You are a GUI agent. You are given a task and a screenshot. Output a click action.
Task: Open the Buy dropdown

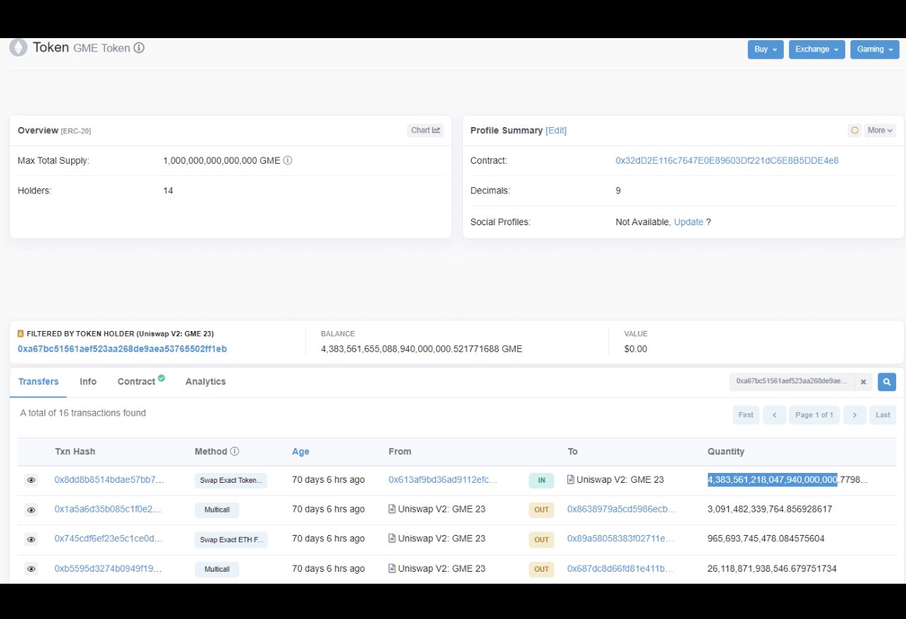click(x=766, y=49)
